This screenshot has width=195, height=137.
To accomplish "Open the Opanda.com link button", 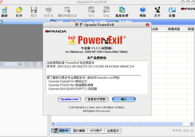I will [x=69, y=99].
